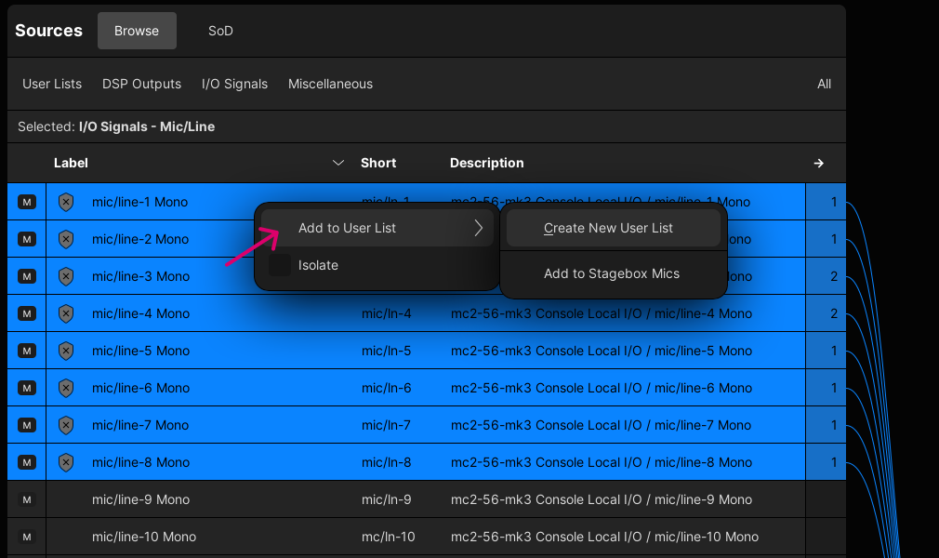The image size is (939, 558).
Task: Click the mic/ln-7 short name cell
Action: point(386,425)
